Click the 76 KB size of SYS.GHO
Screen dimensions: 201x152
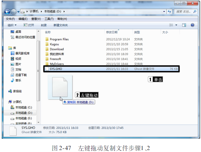174,69
